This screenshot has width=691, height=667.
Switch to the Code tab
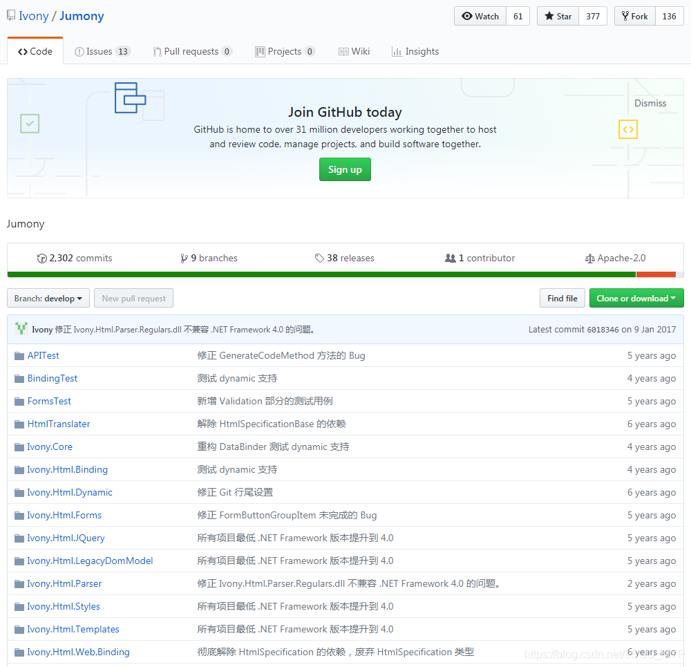35,52
